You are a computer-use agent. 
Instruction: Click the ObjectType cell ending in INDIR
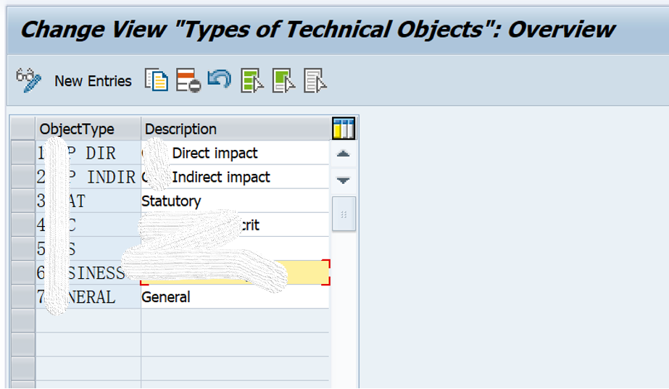coord(88,177)
